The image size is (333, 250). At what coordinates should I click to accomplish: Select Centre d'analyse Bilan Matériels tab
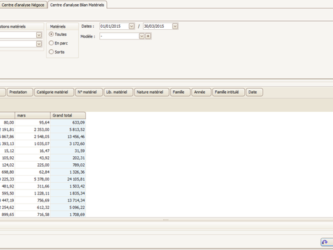pyautogui.click(x=77, y=5)
